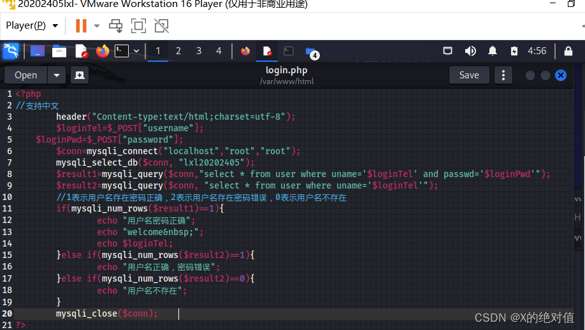Screen dimensions: 585x330
Task: Click the $loginTel=$_POST username line
Action: click(x=130, y=128)
